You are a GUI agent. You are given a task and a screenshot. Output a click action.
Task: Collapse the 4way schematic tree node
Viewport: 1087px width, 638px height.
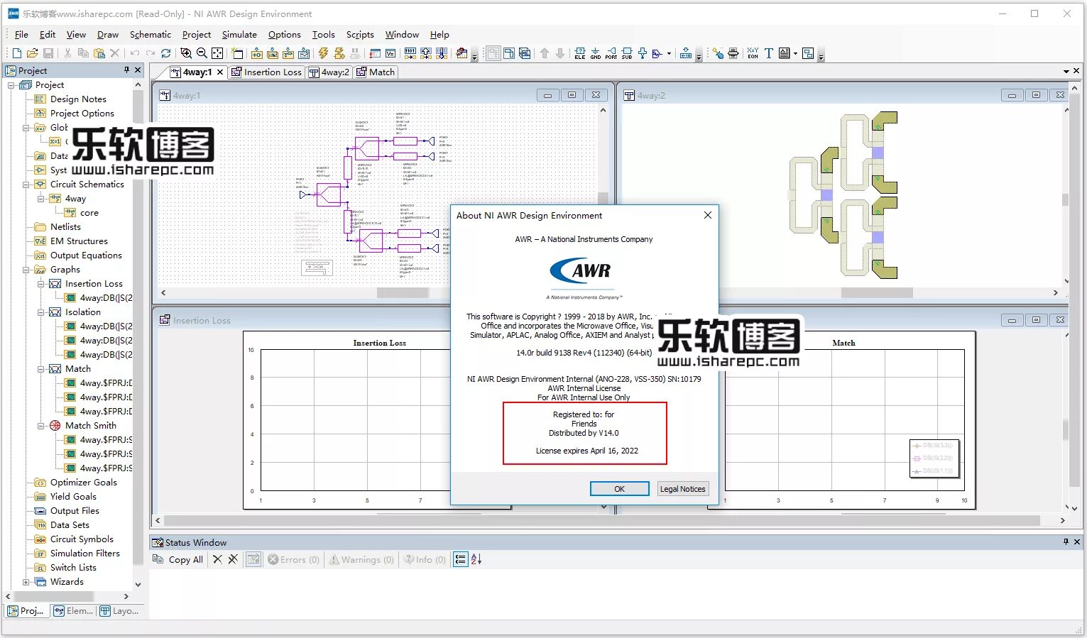tap(40, 199)
